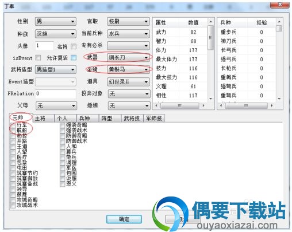Select the 武力 attribute row
The image size is (292, 232).
pos(180,32)
